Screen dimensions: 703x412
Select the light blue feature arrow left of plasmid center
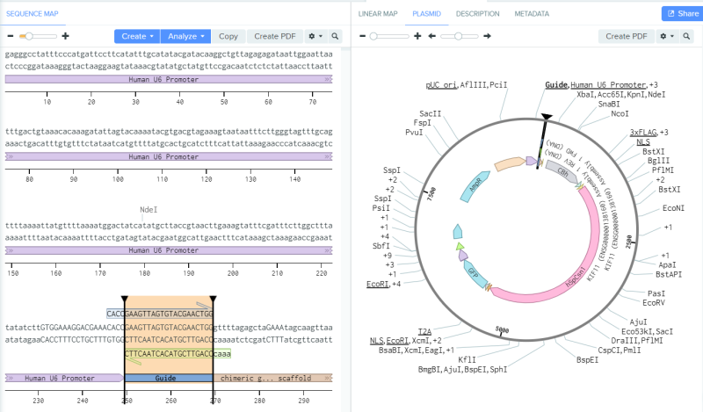tap(457, 231)
